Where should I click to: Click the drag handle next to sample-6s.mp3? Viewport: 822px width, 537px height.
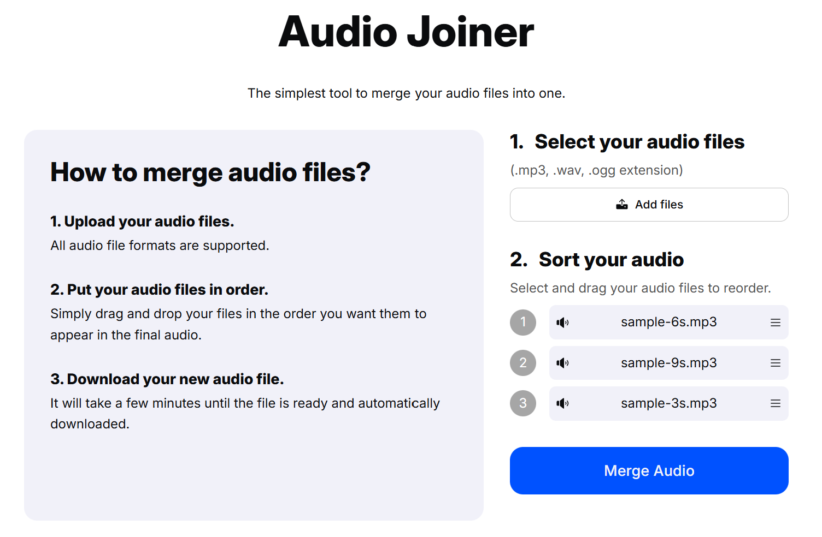pyautogui.click(x=775, y=323)
